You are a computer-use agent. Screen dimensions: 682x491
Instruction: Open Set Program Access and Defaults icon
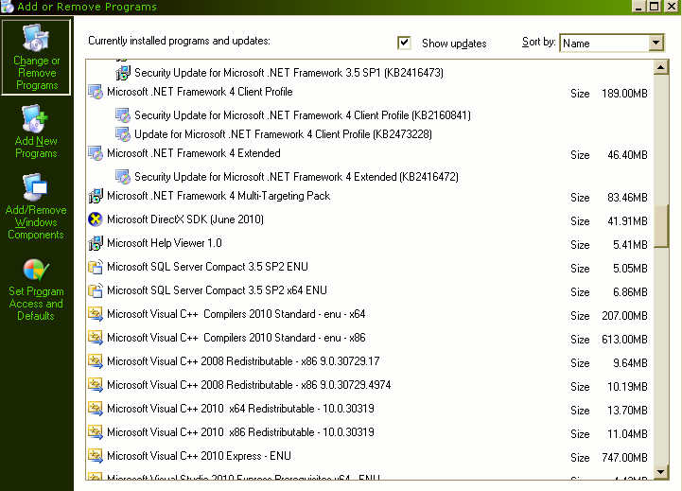coord(36,270)
